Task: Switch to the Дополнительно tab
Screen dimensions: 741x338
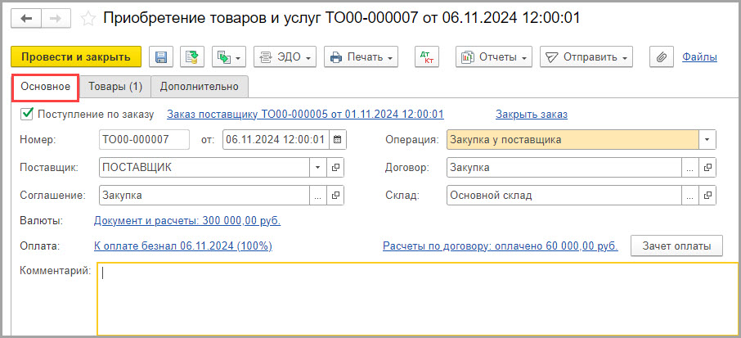Action: click(199, 87)
